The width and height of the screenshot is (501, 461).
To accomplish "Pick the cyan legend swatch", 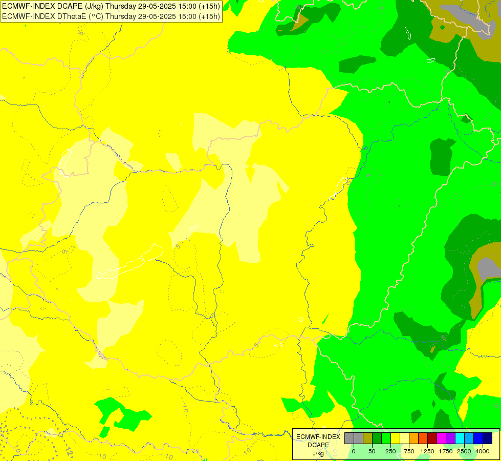I will (460, 438).
